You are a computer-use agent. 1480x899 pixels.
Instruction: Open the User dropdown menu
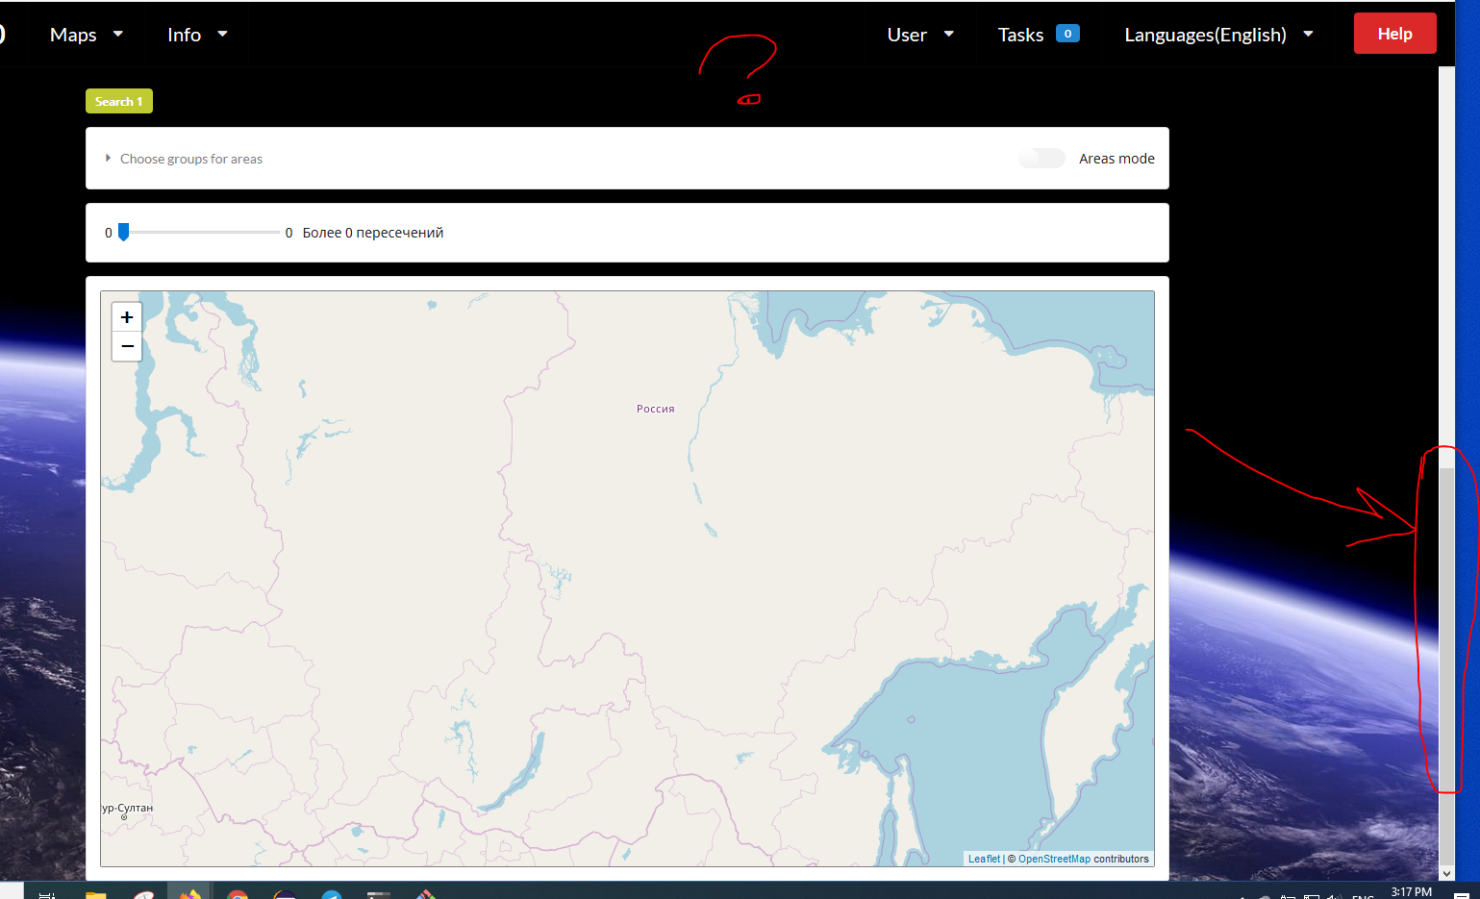pyautogui.click(x=920, y=34)
